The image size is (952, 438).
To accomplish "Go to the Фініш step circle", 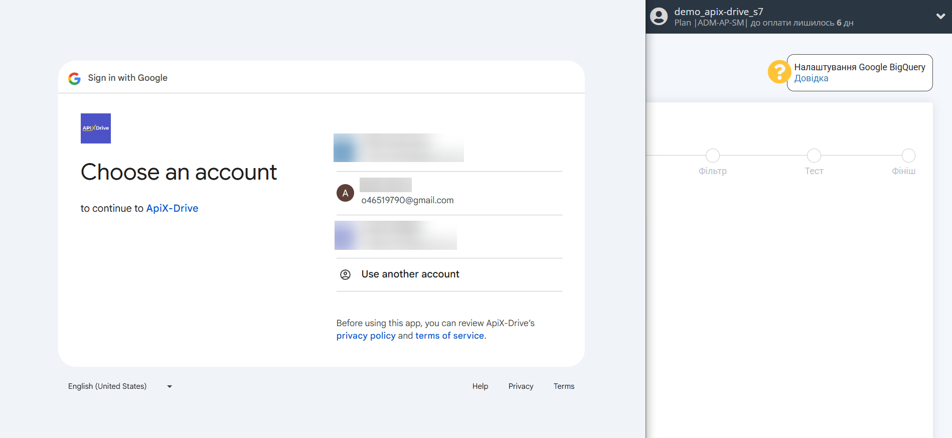I will point(908,156).
